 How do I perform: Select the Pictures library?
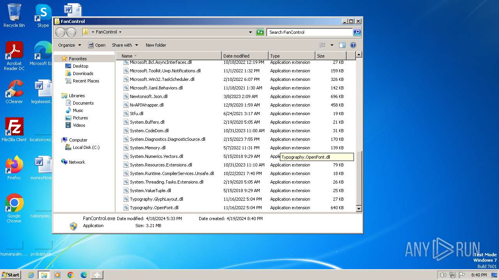tap(80, 118)
